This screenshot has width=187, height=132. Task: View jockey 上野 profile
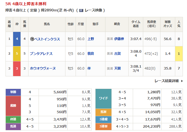coord(90,39)
